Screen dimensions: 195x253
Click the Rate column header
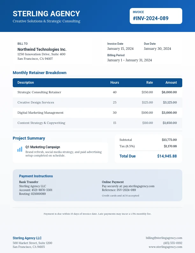point(149,82)
